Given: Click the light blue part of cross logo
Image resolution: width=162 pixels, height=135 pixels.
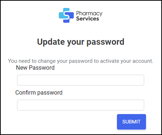Looking at the screenshot, I should click(62, 13).
